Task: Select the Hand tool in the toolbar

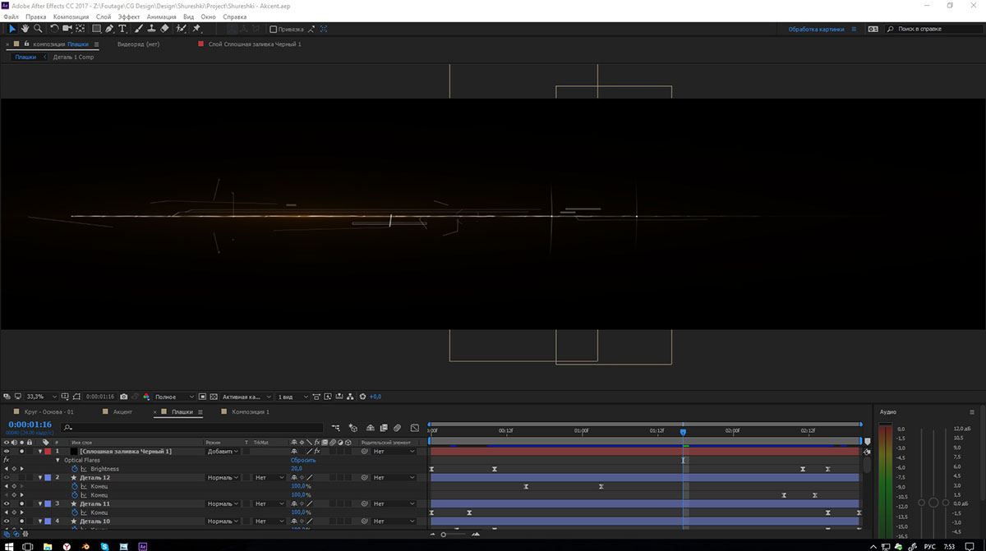Action: tap(25, 29)
